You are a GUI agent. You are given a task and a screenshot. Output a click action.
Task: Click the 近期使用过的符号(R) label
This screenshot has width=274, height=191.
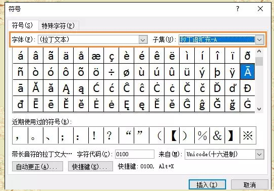(42, 122)
